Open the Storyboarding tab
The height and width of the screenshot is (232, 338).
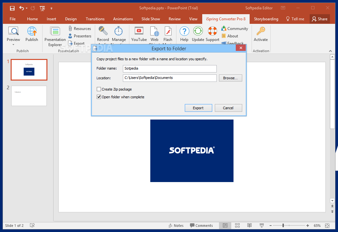[266, 19]
